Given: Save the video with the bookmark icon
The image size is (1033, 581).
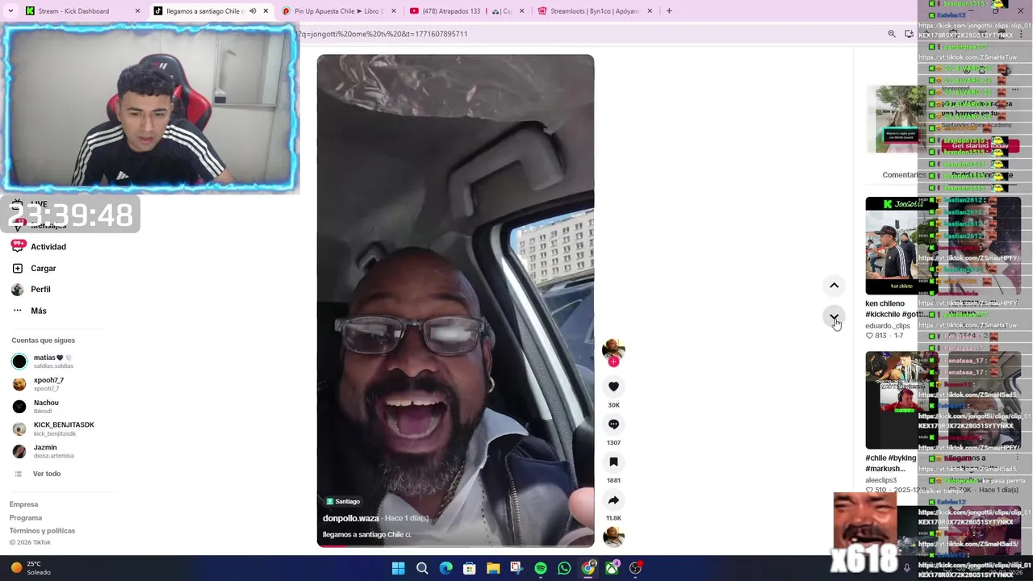Looking at the screenshot, I should pos(613,462).
